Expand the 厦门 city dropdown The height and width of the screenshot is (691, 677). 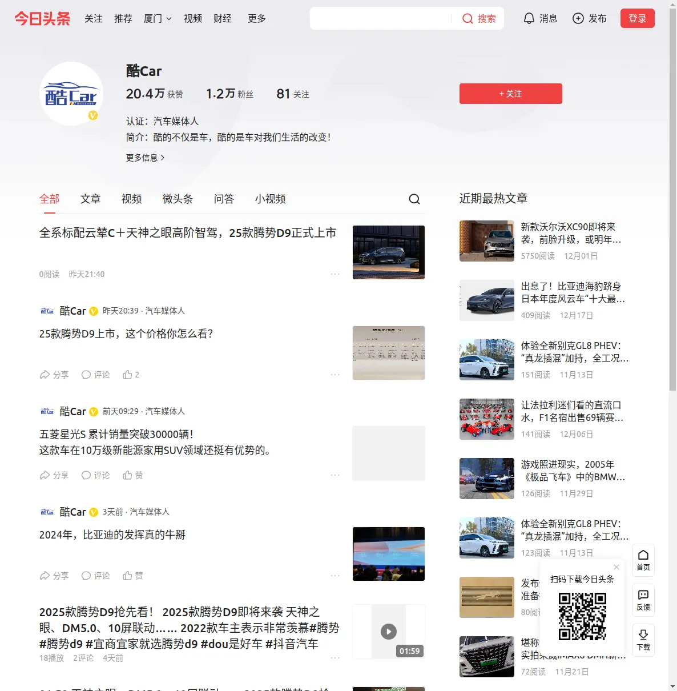[x=158, y=18]
